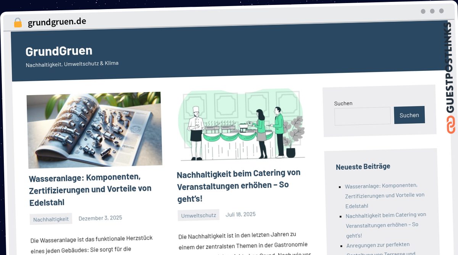Open the Nachhaltigkeit beim Catering article headline

click(239, 186)
